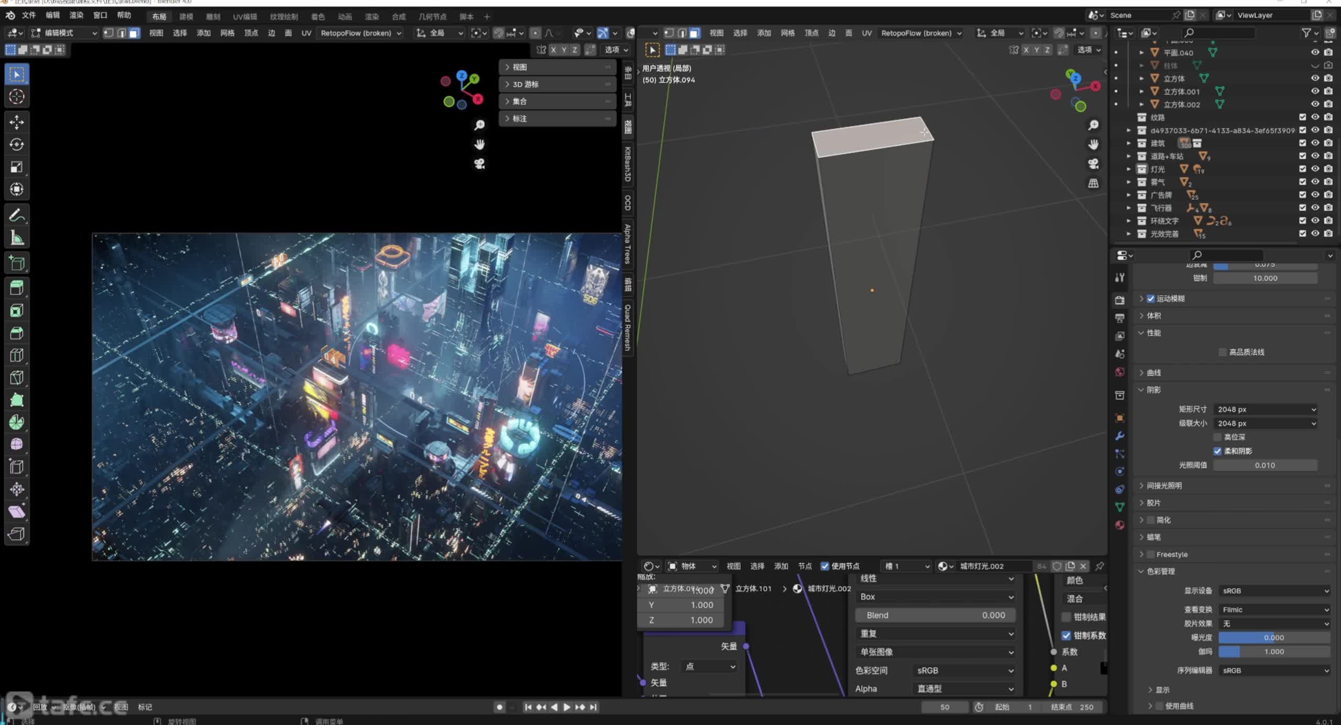Uncheck the 建筑 collection checkbox
The height and width of the screenshot is (725, 1341).
click(x=1302, y=143)
